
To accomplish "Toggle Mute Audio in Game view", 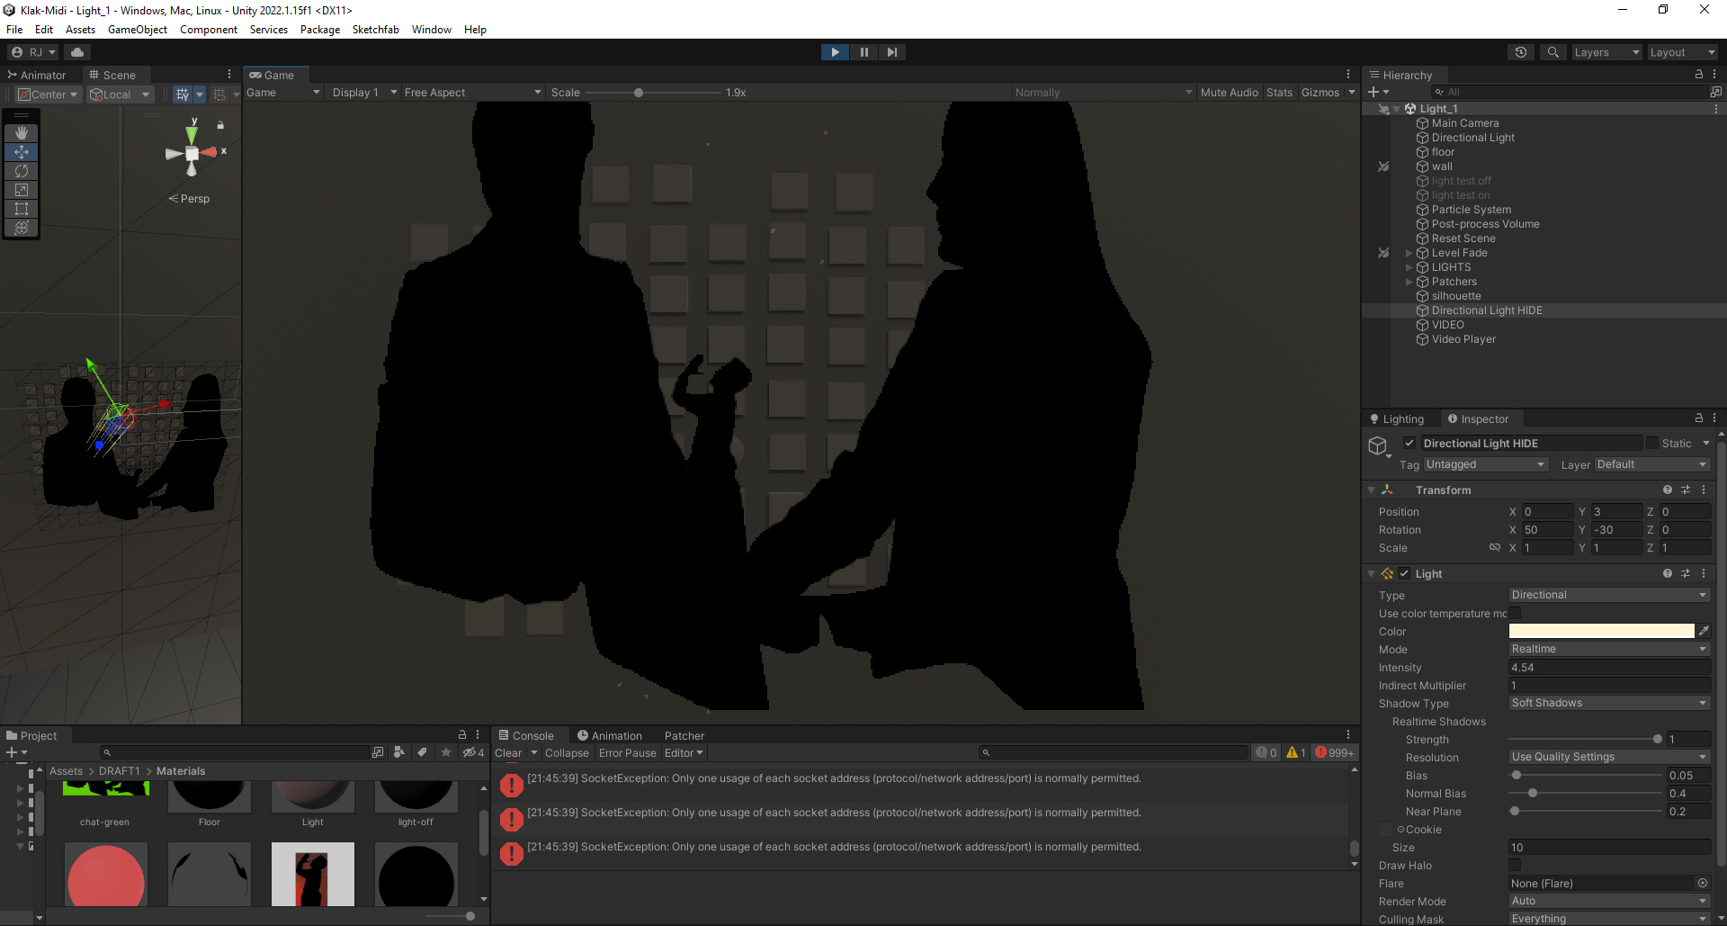I will point(1229,93).
